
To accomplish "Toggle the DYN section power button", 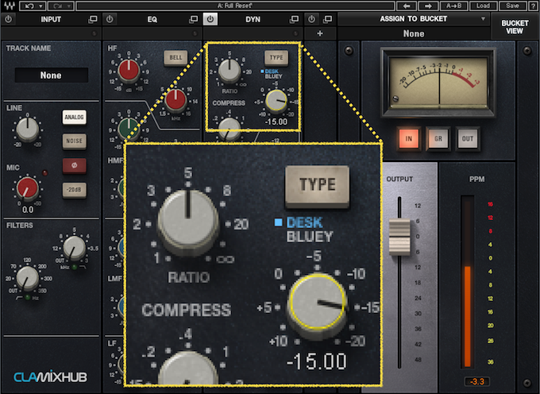I will tap(210, 19).
